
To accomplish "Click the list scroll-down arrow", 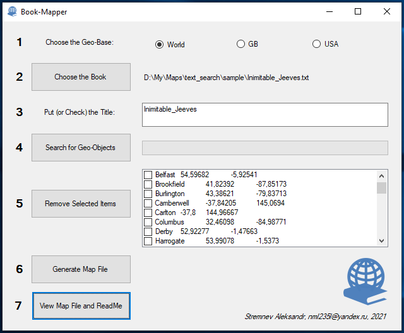I will click(x=381, y=241).
